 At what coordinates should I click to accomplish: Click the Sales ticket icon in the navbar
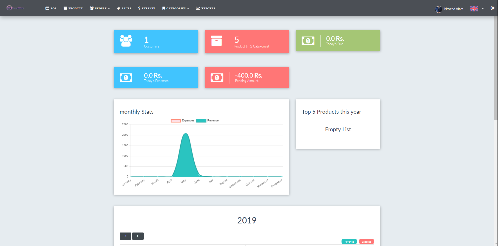pyautogui.click(x=119, y=8)
